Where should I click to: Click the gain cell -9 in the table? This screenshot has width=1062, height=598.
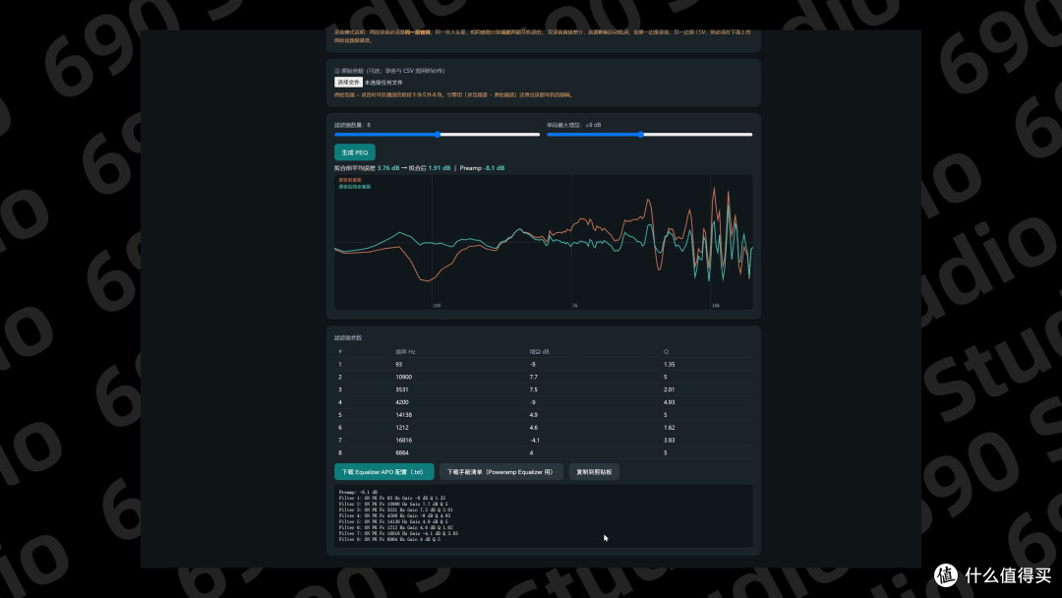coord(533,402)
